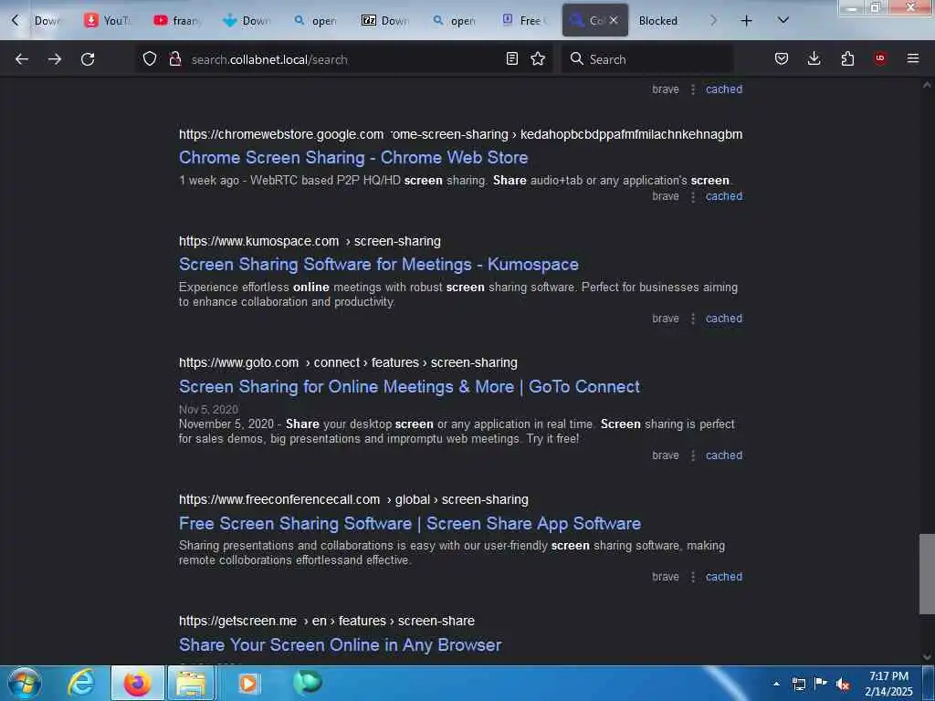Show hidden system tray icons arrow
The height and width of the screenshot is (701, 935).
point(776,684)
